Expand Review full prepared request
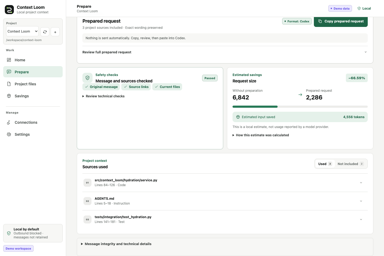The image size is (384, 256). (x=225, y=52)
